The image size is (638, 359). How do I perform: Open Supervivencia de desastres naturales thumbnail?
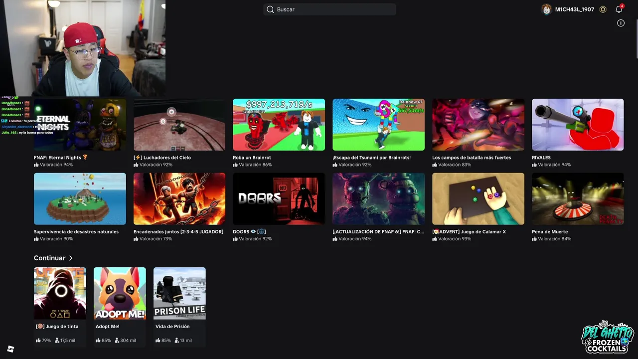pyautogui.click(x=80, y=199)
